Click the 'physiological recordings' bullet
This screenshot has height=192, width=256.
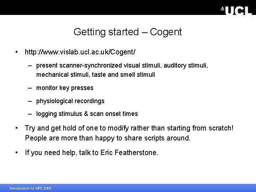point(70,101)
